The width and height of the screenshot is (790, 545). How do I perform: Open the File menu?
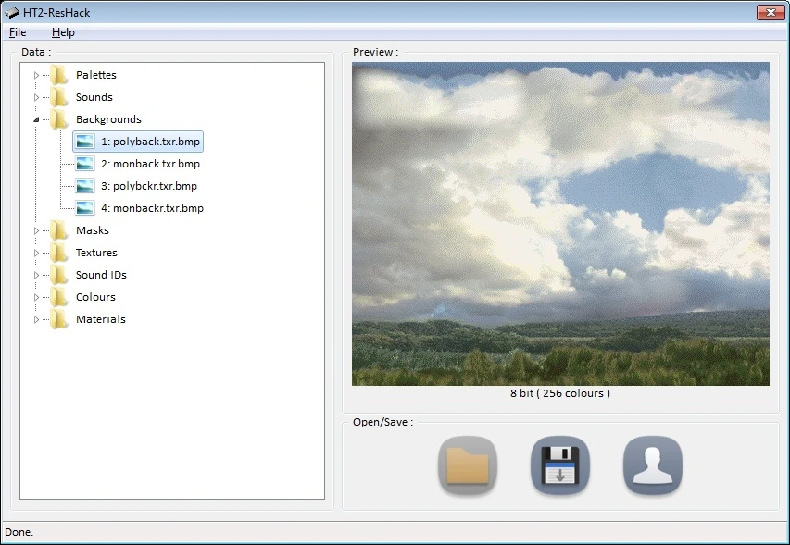point(18,32)
